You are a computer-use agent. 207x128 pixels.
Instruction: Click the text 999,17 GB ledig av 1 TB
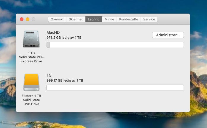[65, 80]
